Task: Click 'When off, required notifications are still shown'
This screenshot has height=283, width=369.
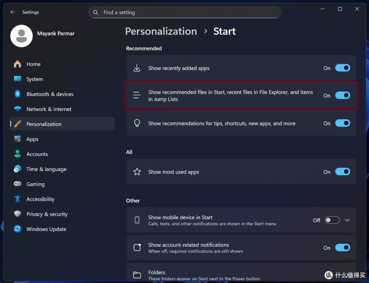Action: pos(195,251)
